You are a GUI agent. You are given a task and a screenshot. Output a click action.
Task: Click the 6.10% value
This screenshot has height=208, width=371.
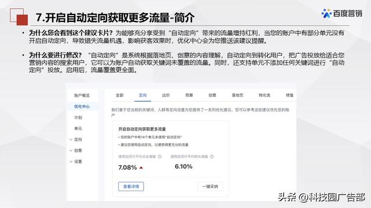pyautogui.click(x=184, y=166)
